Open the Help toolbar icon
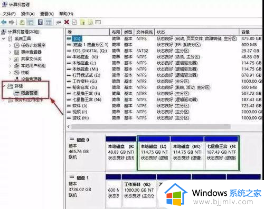The image size is (264, 209). point(40,22)
